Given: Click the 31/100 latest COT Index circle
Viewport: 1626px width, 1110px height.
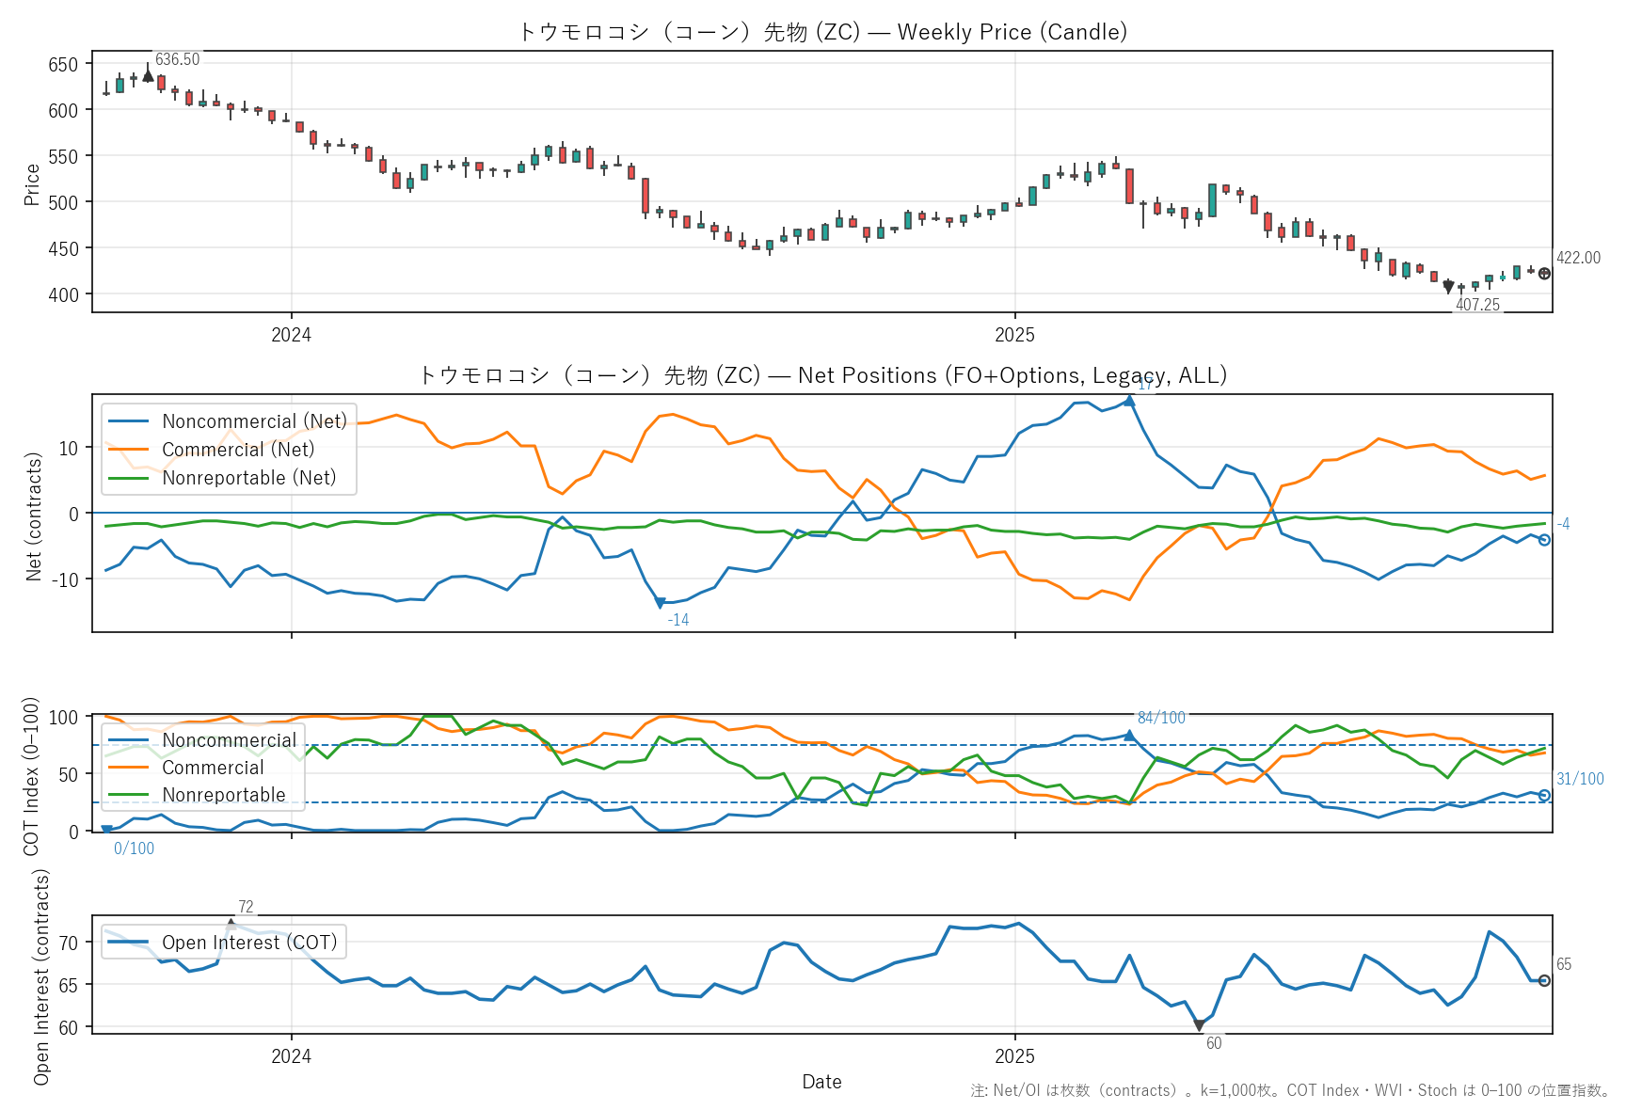Looking at the screenshot, I should coord(1544,796).
